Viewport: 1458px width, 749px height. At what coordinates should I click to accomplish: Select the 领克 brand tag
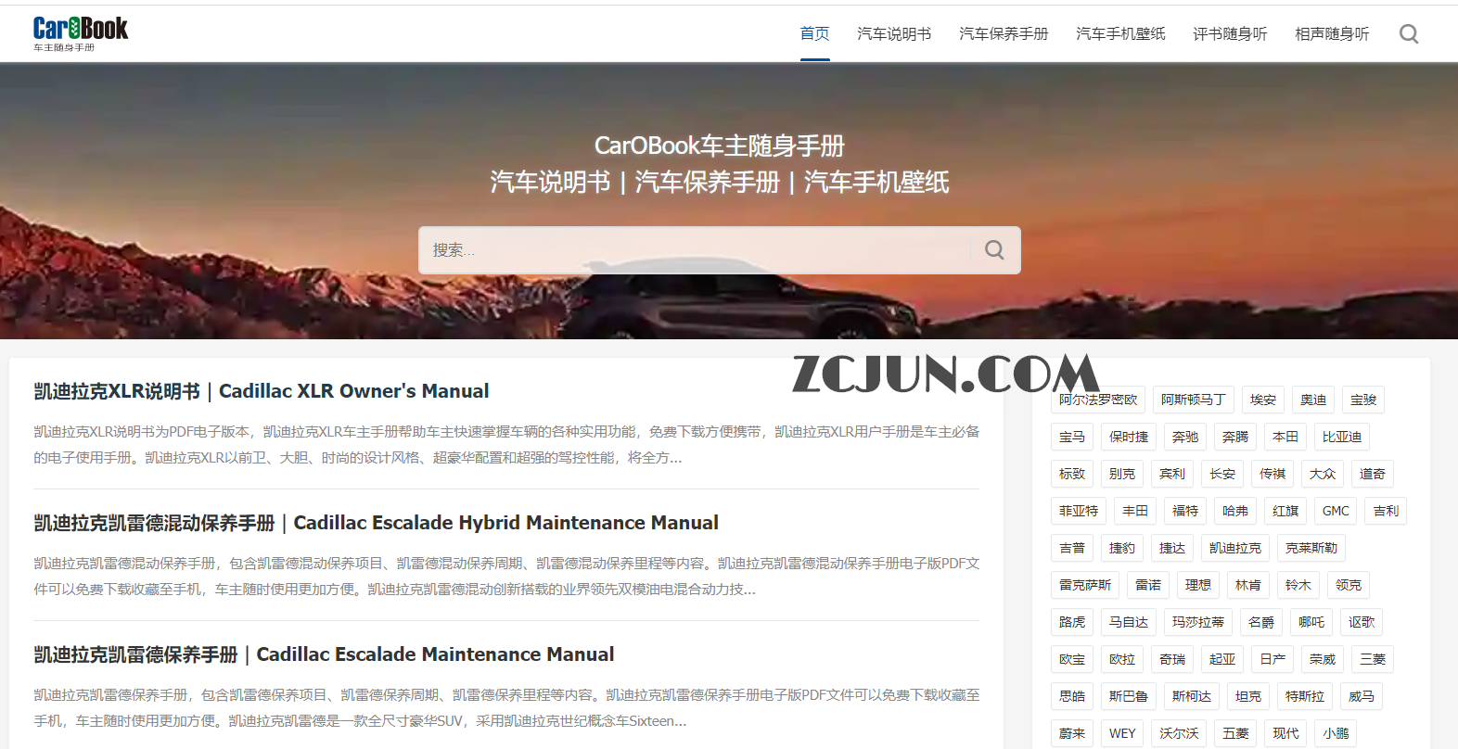coord(1349,585)
